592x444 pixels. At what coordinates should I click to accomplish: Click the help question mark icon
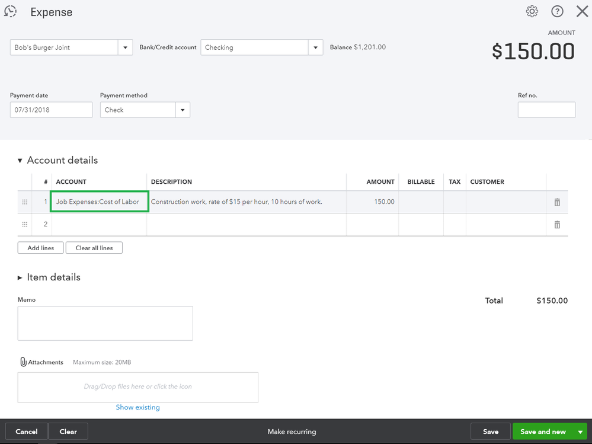(x=557, y=11)
